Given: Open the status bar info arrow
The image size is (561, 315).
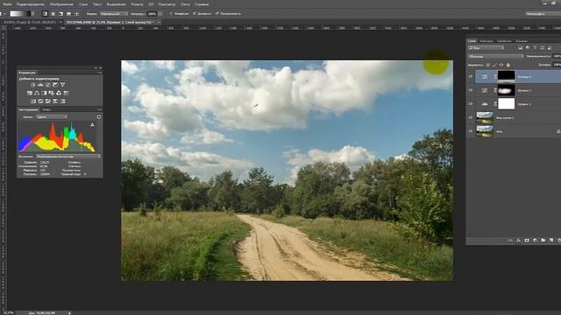Looking at the screenshot, I should [x=69, y=313].
